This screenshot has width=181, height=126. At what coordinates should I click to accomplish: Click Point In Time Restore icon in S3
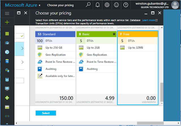point(40,62)
